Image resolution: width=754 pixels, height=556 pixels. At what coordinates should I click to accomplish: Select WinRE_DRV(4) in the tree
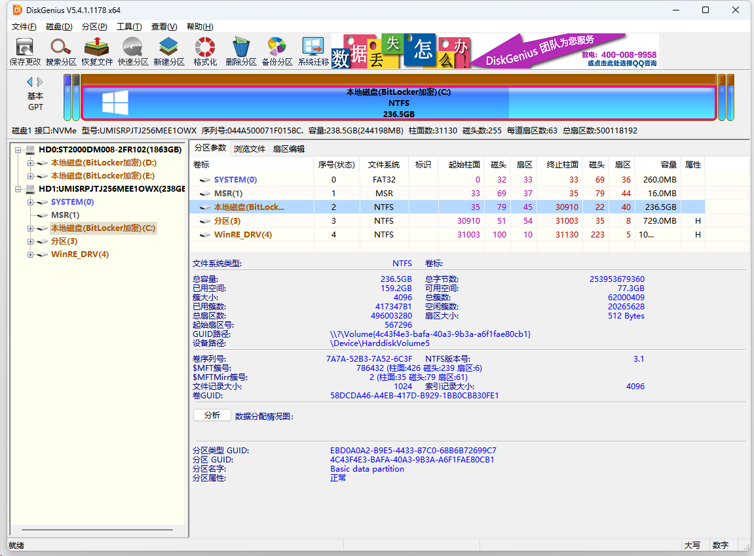coord(80,254)
